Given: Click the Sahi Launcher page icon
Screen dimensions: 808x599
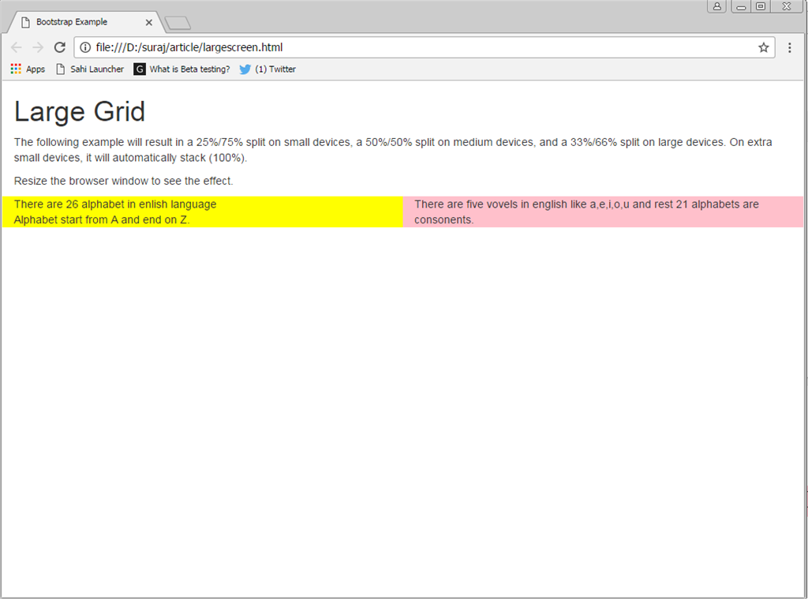Looking at the screenshot, I should tap(60, 69).
